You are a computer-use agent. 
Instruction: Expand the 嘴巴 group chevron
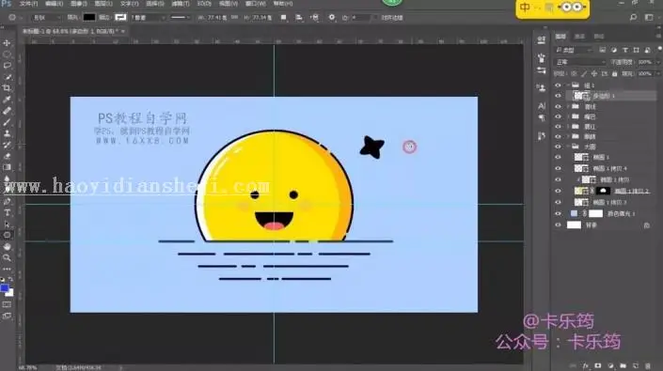pyautogui.click(x=568, y=116)
